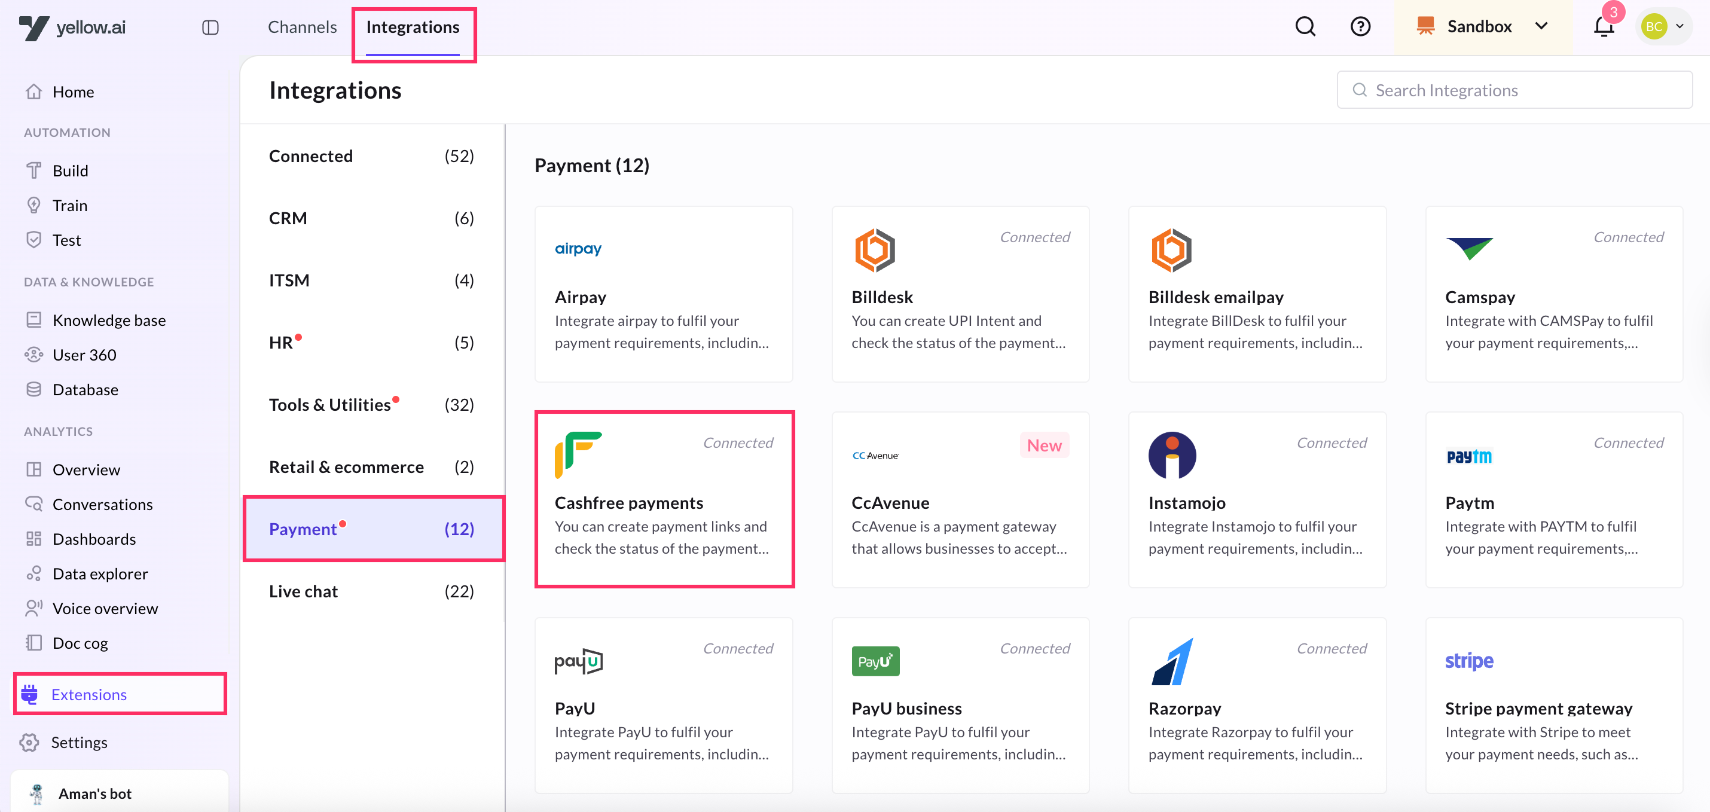
Task: Open the help question mark icon
Action: coord(1360,26)
